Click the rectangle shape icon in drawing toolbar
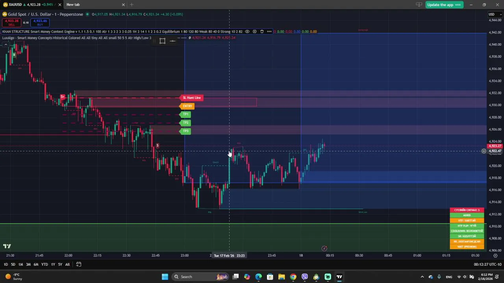This screenshot has height=283, width=504. click(x=162, y=41)
